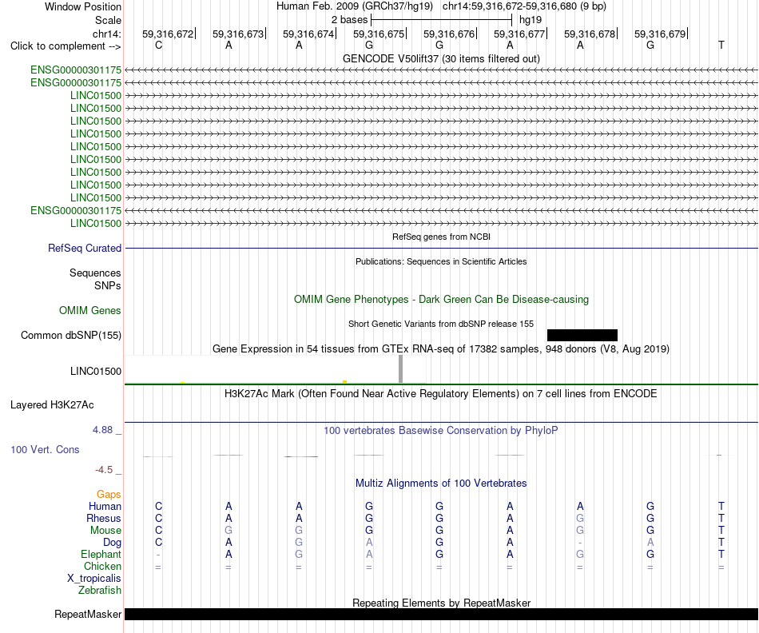This screenshot has width=759, height=633.
Task: Click 'Click to complement -->' label
Action: (x=66, y=46)
